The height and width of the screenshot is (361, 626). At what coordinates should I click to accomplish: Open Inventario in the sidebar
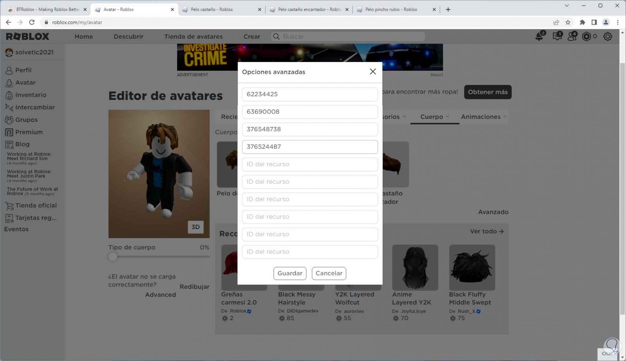click(x=31, y=95)
